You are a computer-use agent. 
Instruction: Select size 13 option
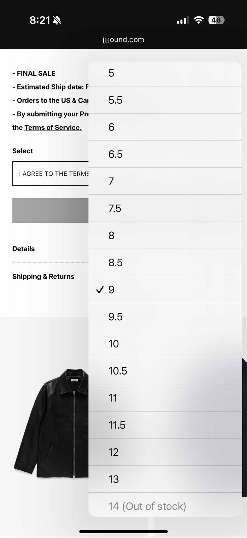click(x=165, y=479)
